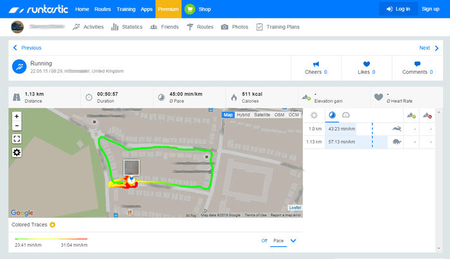The image size is (450, 259).
Task: Open the Statistics tab
Action: click(127, 27)
